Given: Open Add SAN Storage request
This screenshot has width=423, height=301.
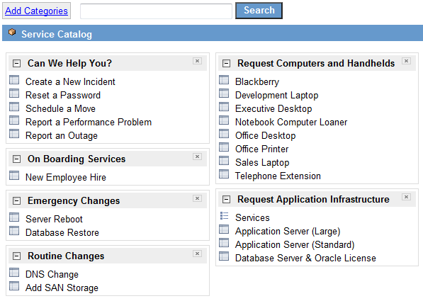Looking at the screenshot, I should point(62,288).
